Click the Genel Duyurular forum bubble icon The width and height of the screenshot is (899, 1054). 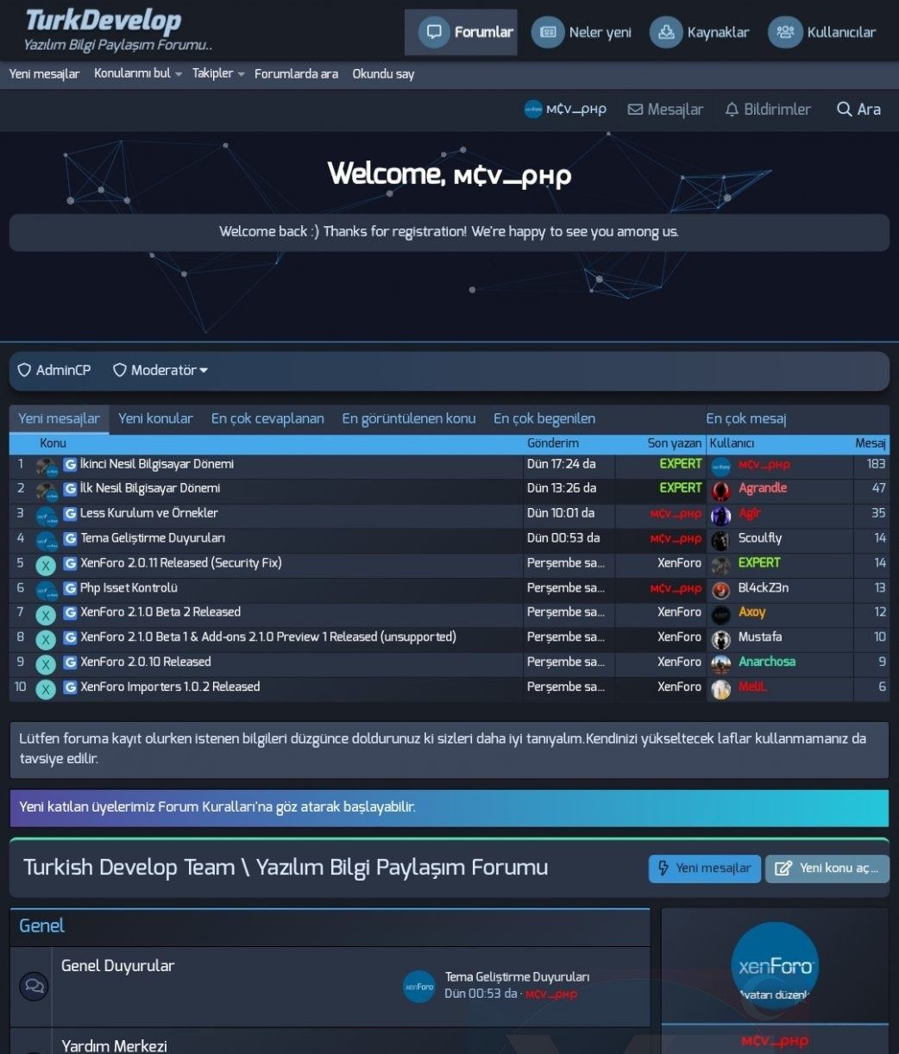click(x=34, y=985)
